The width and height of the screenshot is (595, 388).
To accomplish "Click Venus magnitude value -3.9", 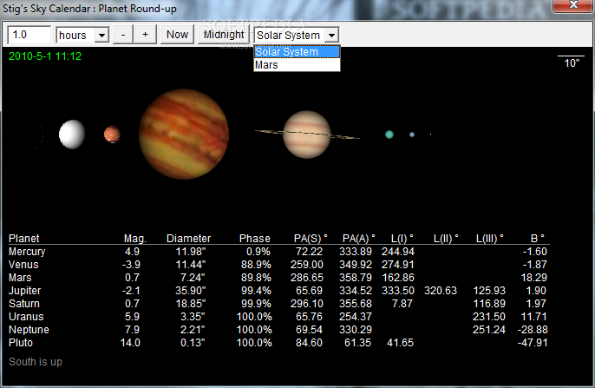I will tap(131, 265).
